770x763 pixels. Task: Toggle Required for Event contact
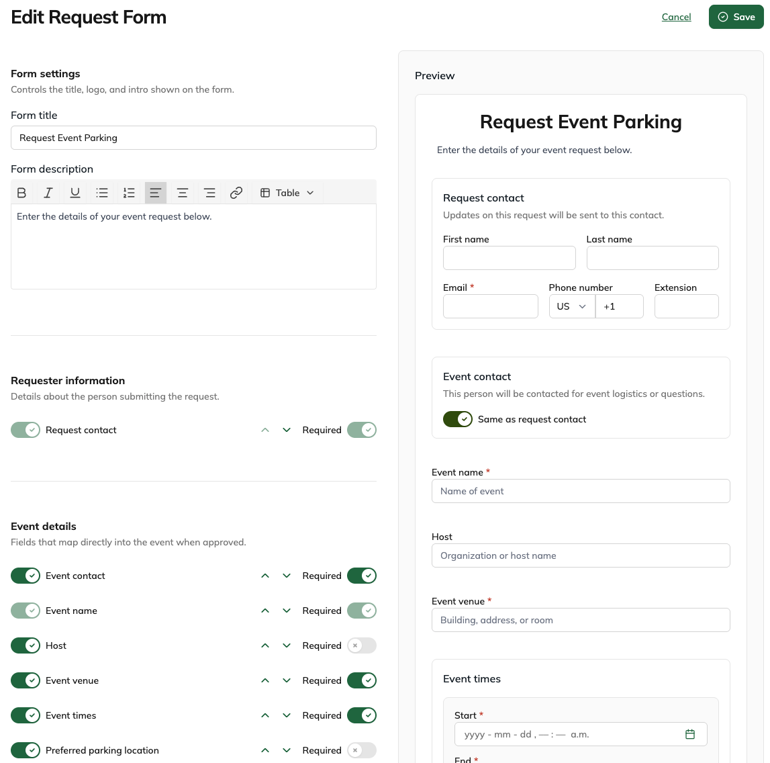pyautogui.click(x=362, y=576)
